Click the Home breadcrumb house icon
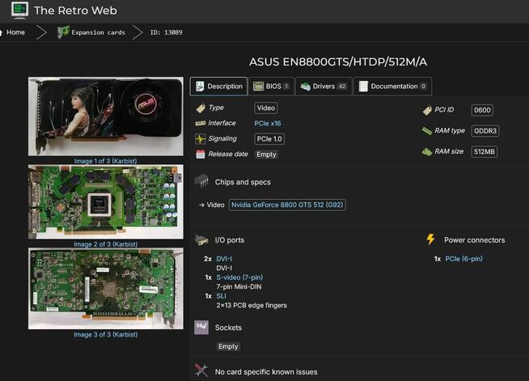The image size is (529, 381). pos(1,32)
